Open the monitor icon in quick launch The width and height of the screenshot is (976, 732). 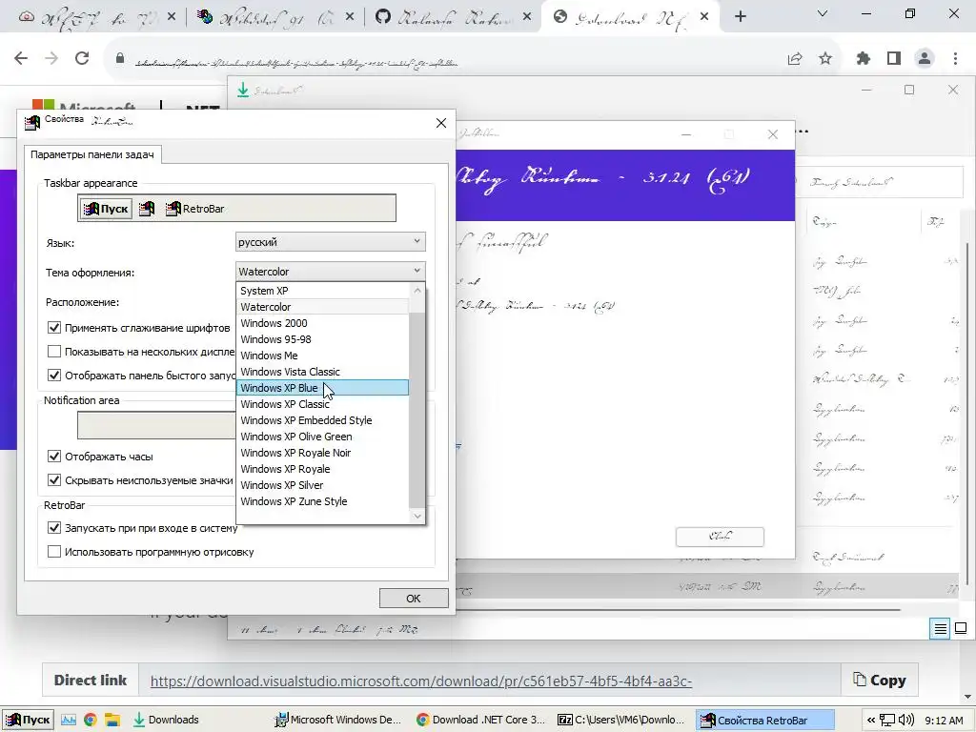(x=69, y=721)
